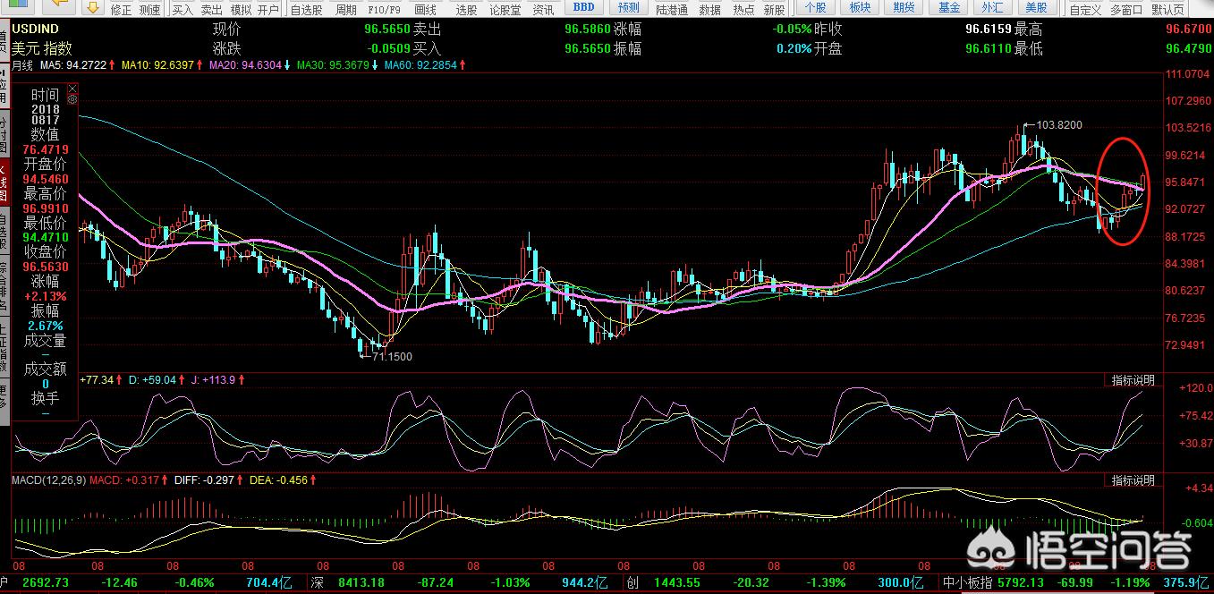The height and width of the screenshot is (594, 1214).
Task: Open the 模拟 simulation trading option
Action: tap(241, 9)
